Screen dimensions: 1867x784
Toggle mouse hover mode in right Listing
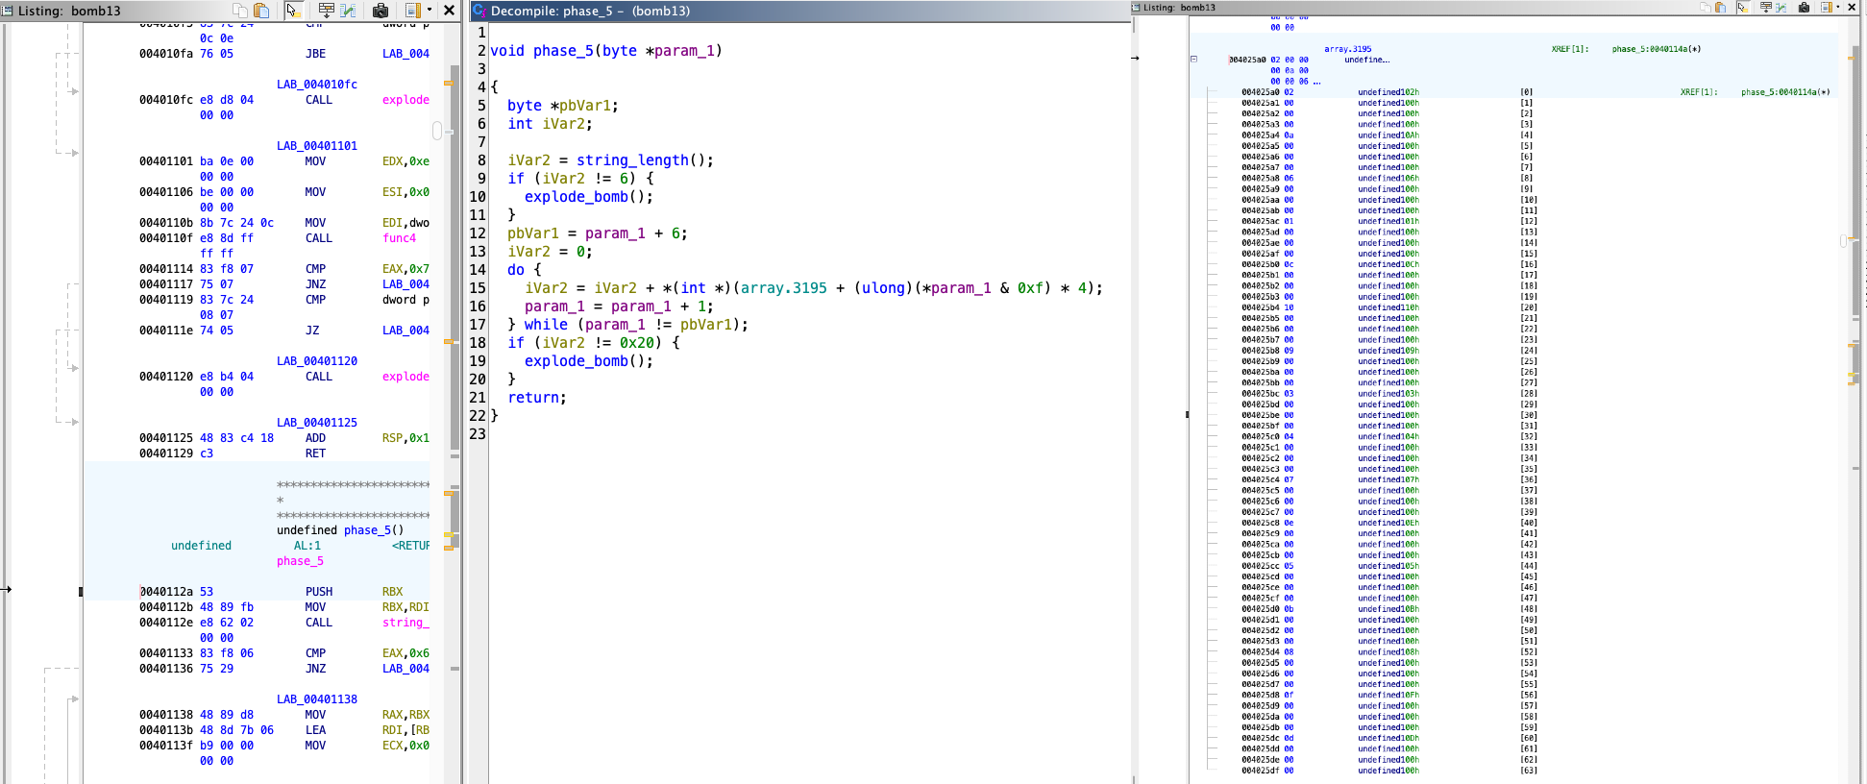1742,8
